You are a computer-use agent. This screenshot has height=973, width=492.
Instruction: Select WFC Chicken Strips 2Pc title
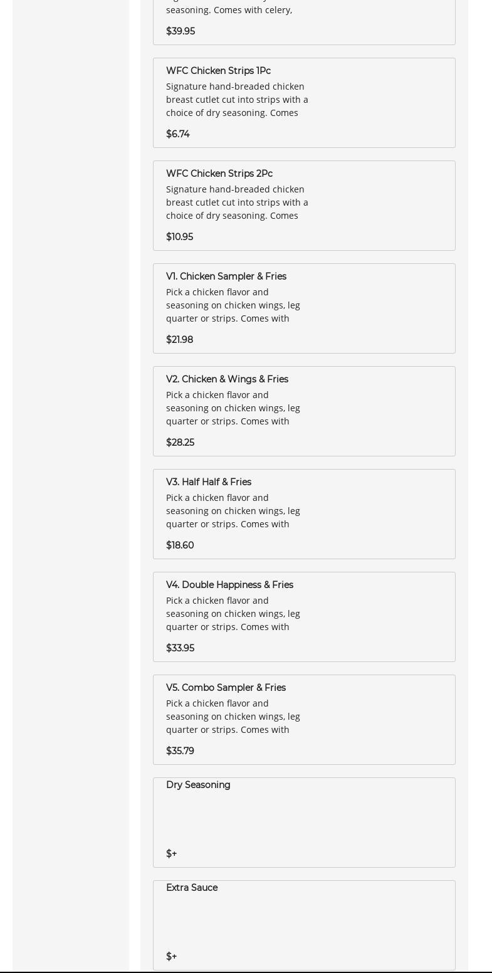[219, 174]
